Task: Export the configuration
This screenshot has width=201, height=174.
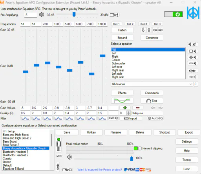Action: pos(189,132)
